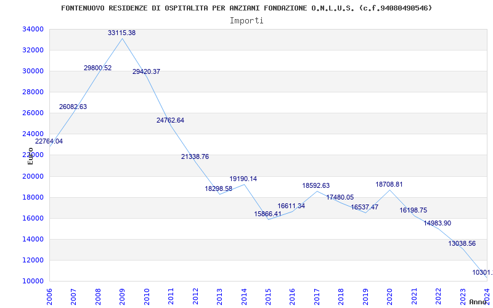Click y-axis value 10000

pos(33,281)
